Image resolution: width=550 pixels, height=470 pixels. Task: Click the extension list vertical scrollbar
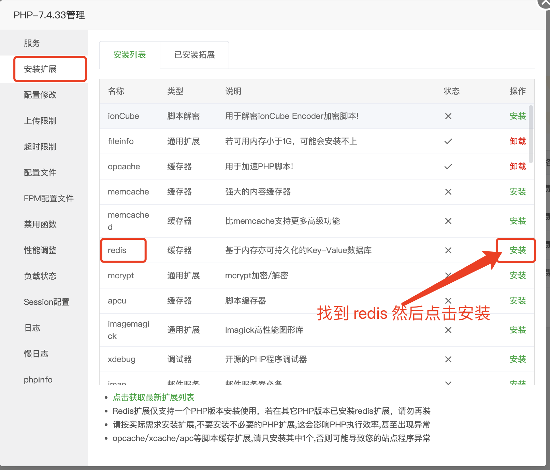(531, 135)
